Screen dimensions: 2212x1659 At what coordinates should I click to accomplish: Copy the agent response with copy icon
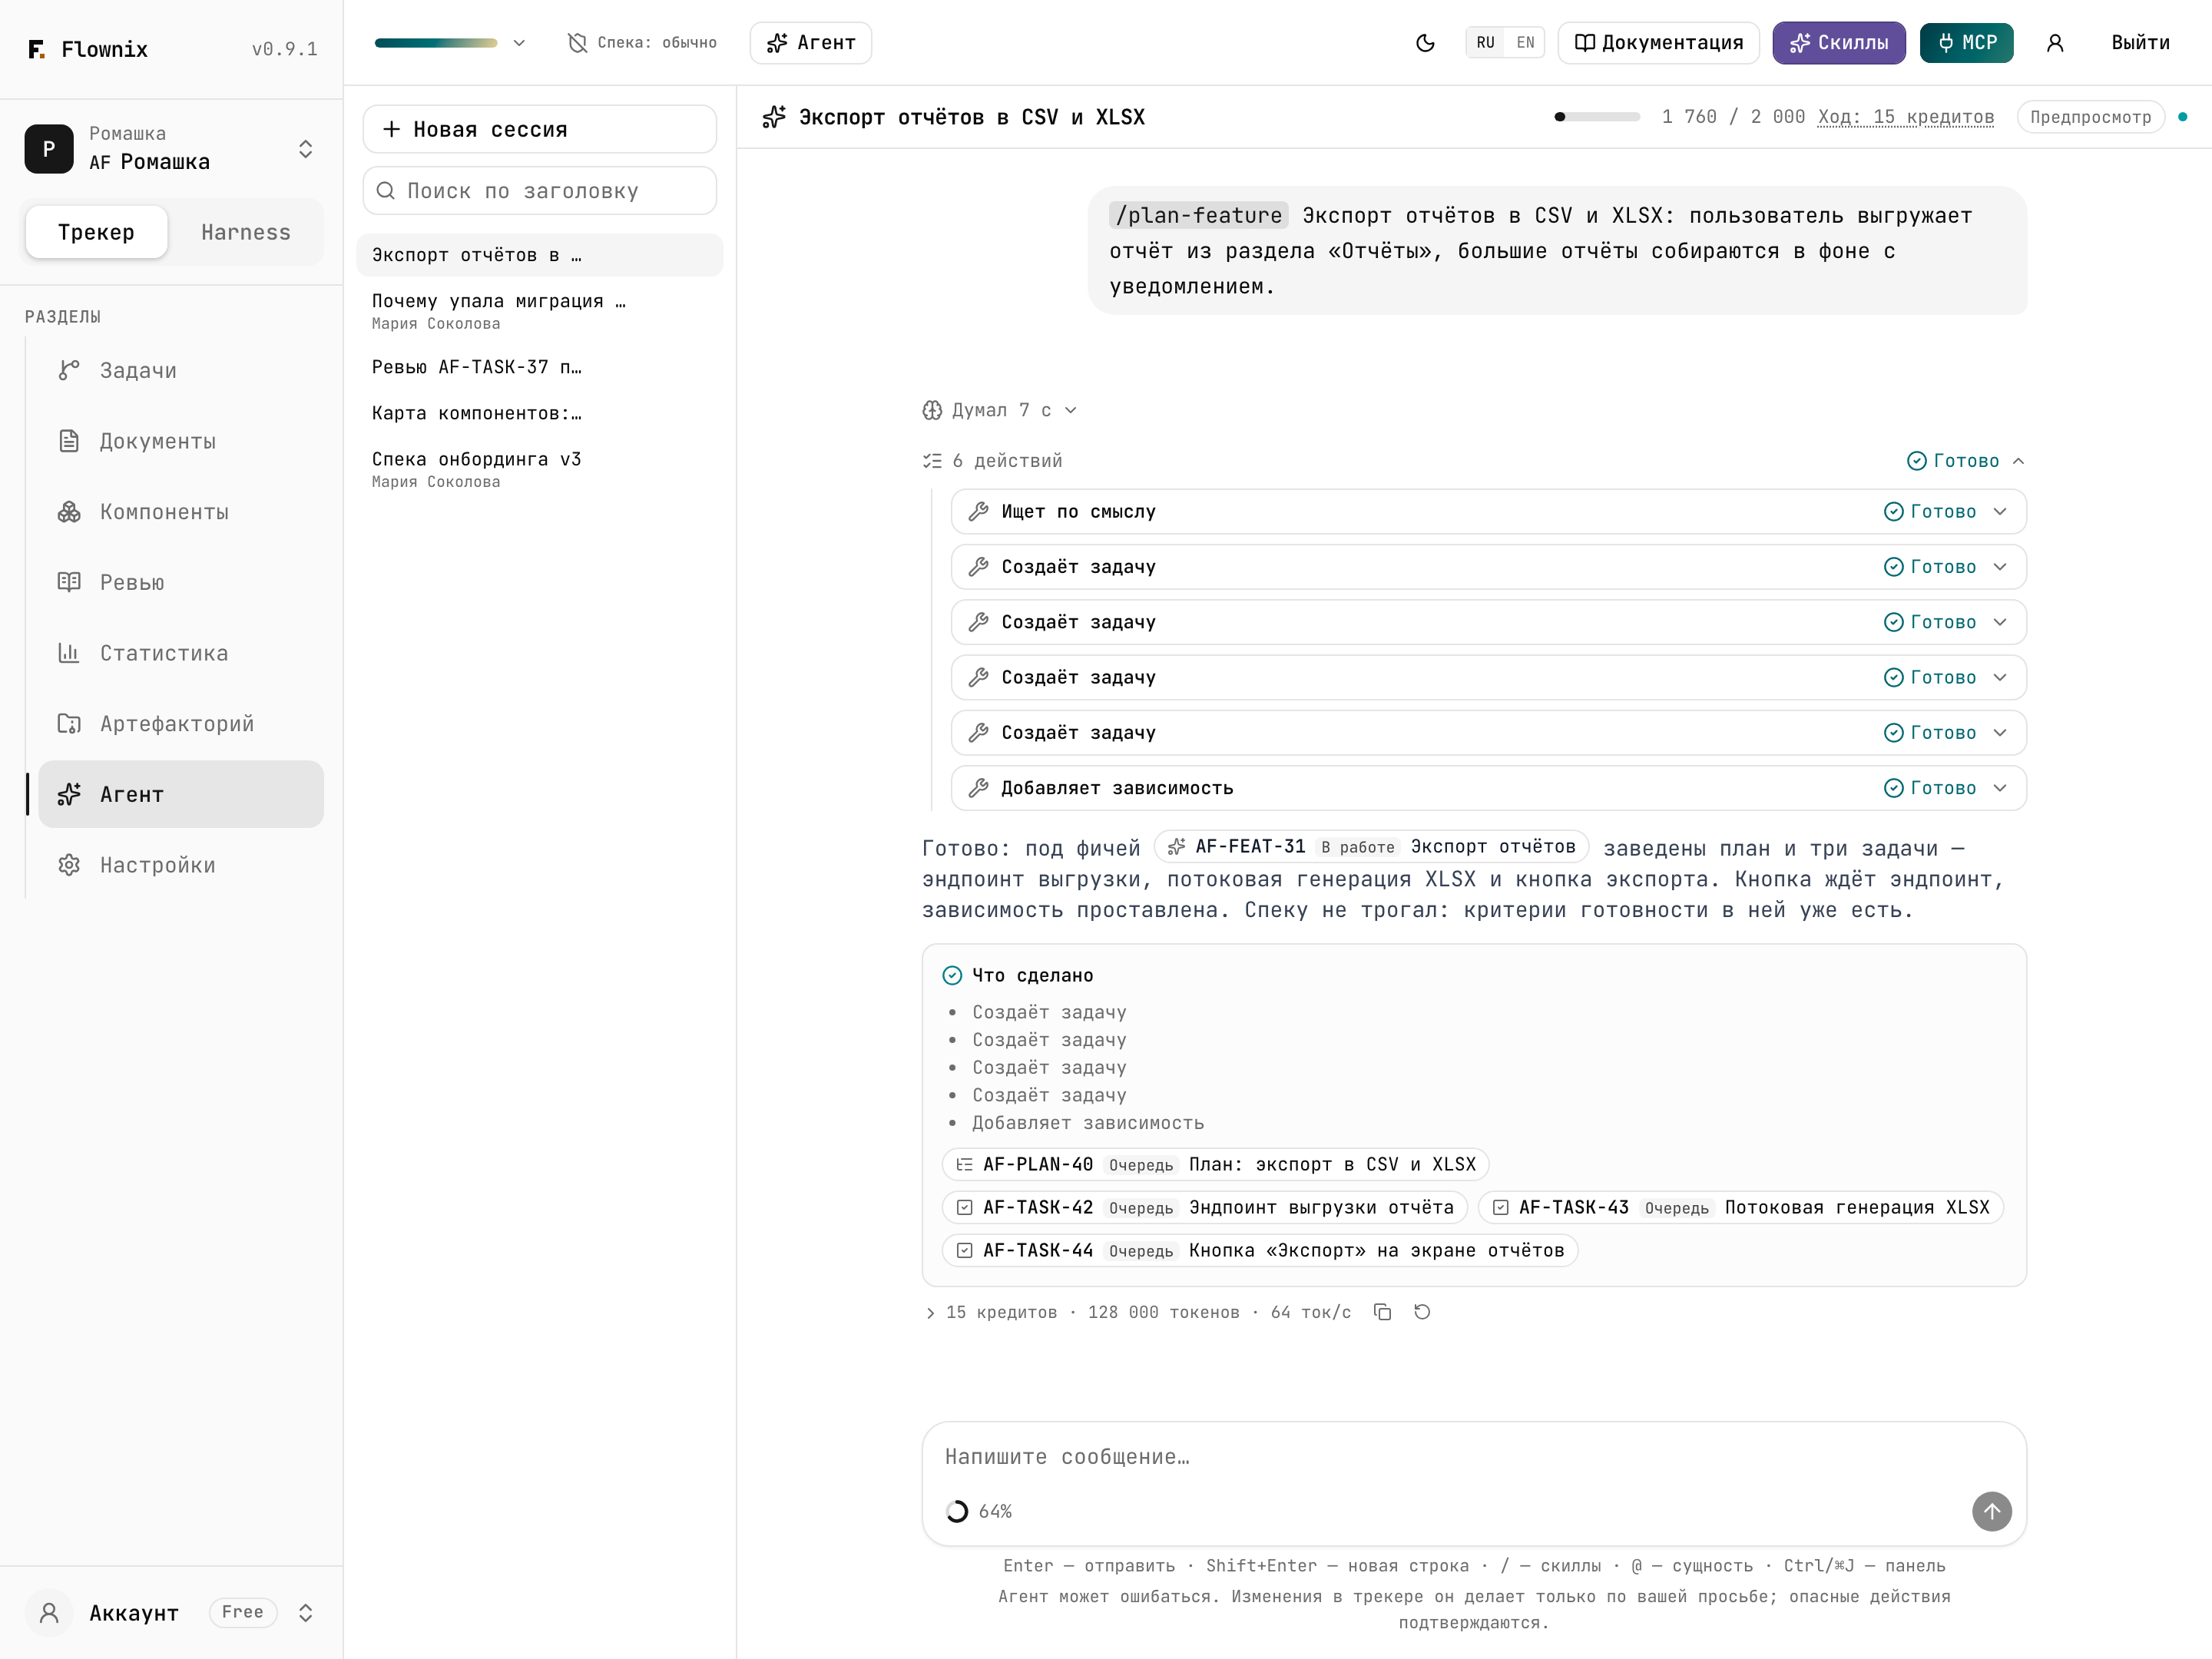(x=1383, y=1312)
